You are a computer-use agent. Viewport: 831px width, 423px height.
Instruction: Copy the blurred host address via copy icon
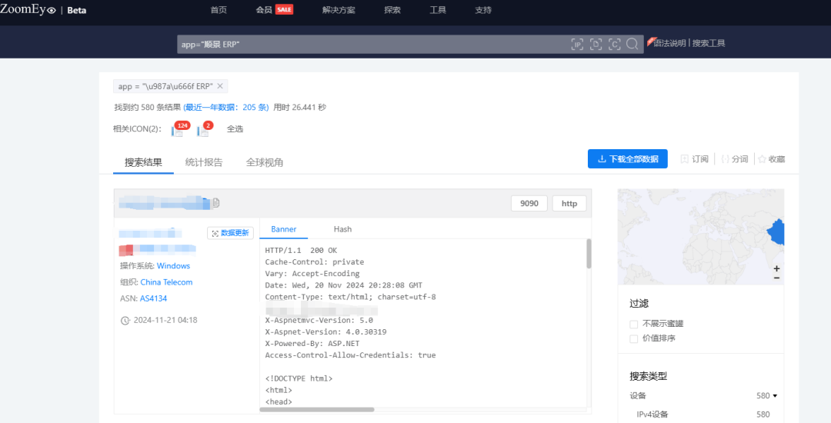point(216,203)
